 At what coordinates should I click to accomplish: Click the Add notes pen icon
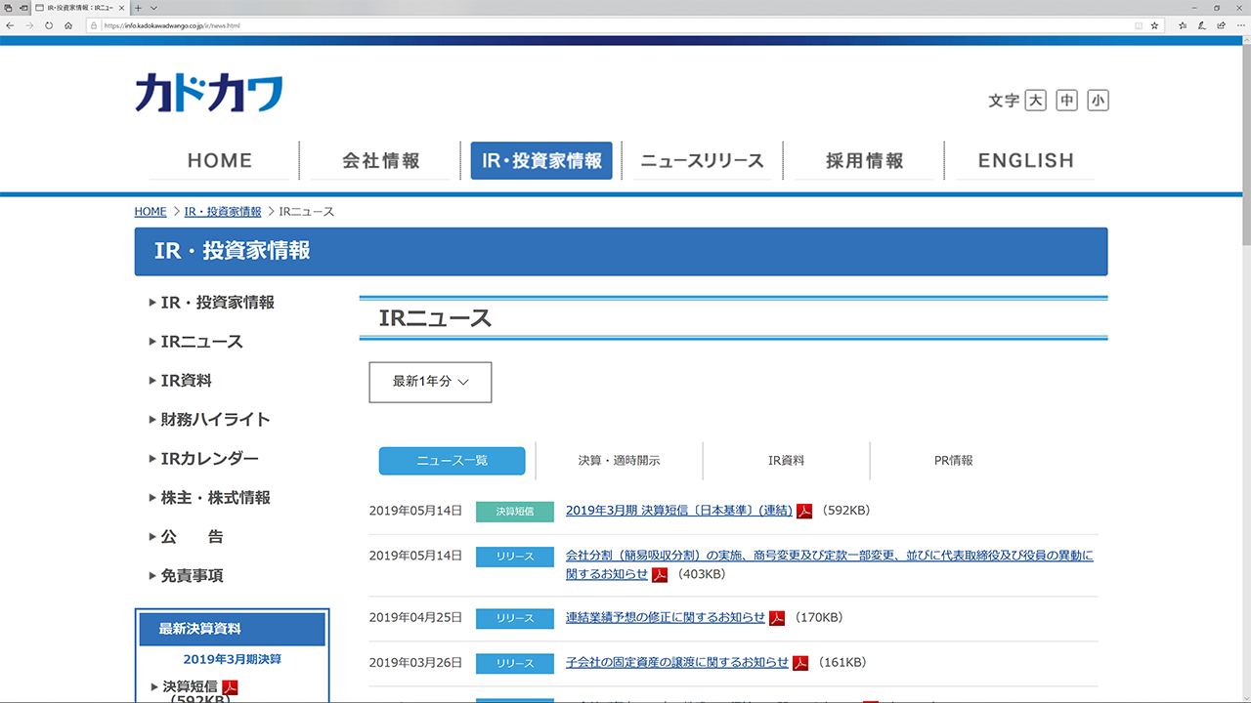pyautogui.click(x=1202, y=25)
